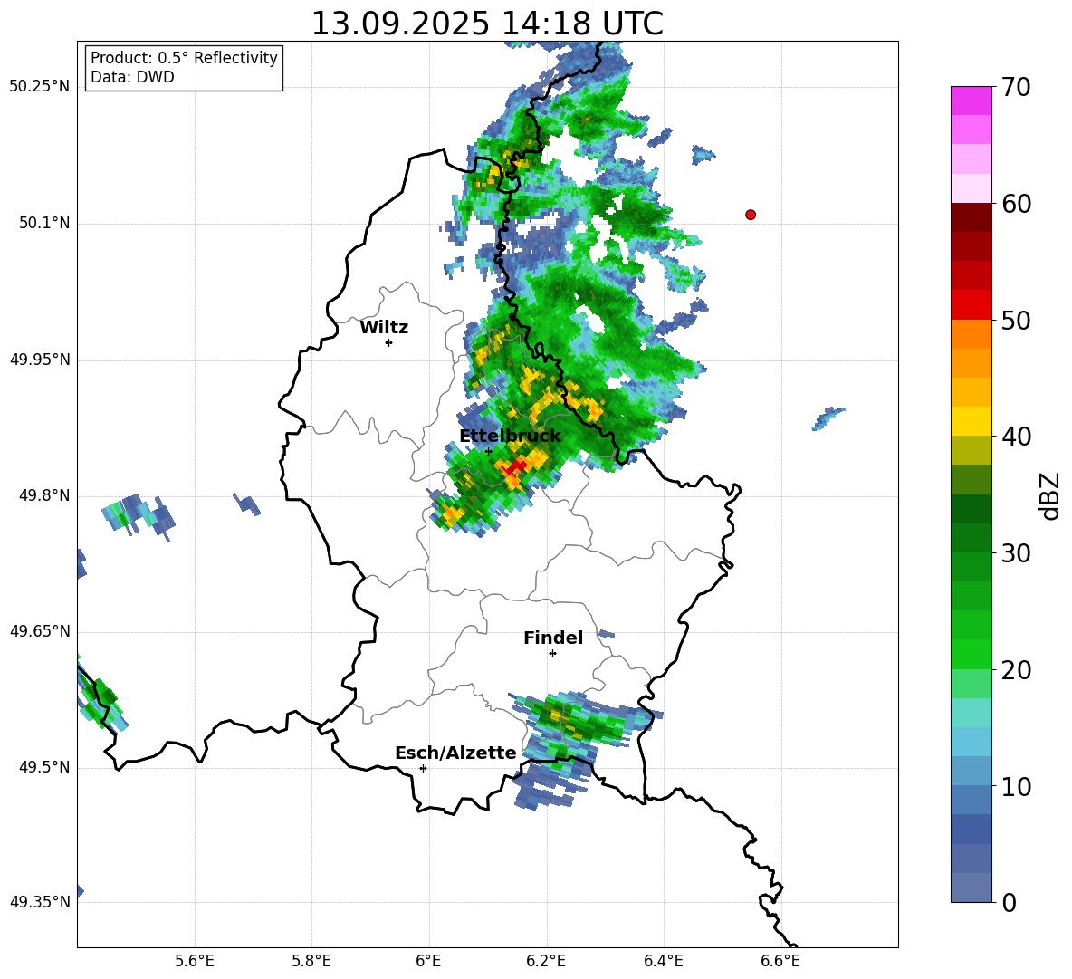The width and height of the screenshot is (1072, 979).
Task: Click the 6.6°E longitude label
Action: coord(780,961)
